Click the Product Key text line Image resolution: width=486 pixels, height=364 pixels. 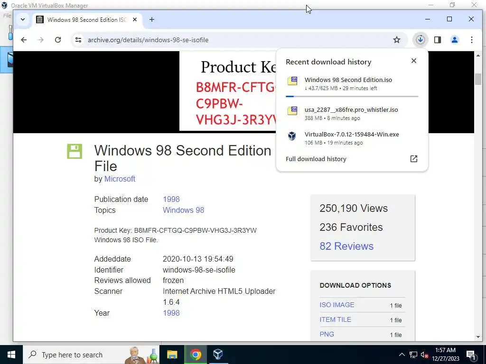(176, 230)
